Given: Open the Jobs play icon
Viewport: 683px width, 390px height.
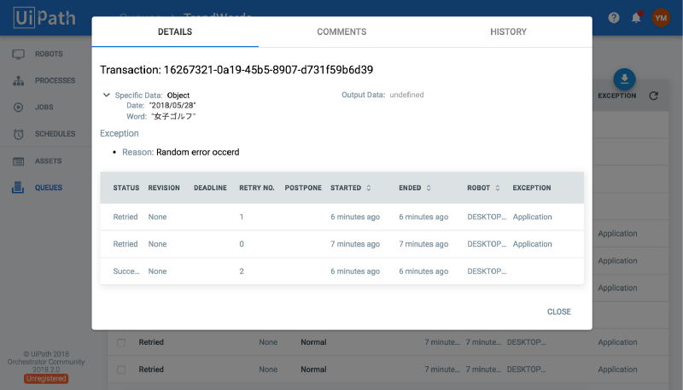Looking at the screenshot, I should coord(18,107).
